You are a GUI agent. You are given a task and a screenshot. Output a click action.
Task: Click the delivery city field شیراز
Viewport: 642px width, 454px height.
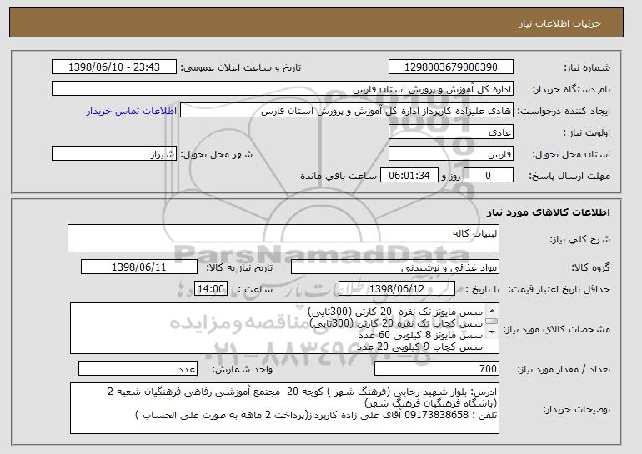(114, 154)
